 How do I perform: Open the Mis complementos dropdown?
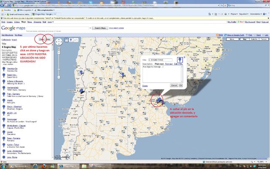(x=45, y=10)
